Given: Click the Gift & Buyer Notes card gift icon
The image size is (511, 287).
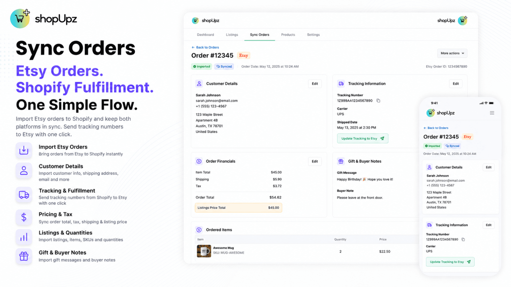Looking at the screenshot, I should click(341, 161).
